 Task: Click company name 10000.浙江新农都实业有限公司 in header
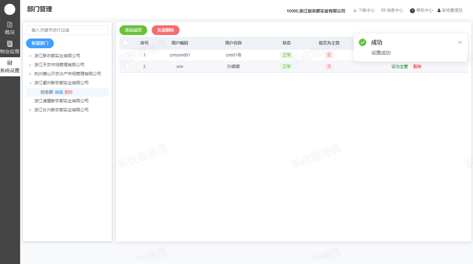pyautogui.click(x=316, y=11)
